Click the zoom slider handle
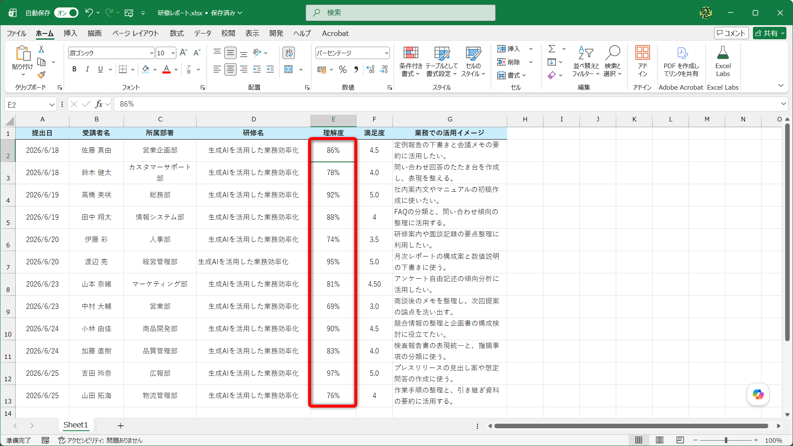793x446 pixels. coord(726,440)
